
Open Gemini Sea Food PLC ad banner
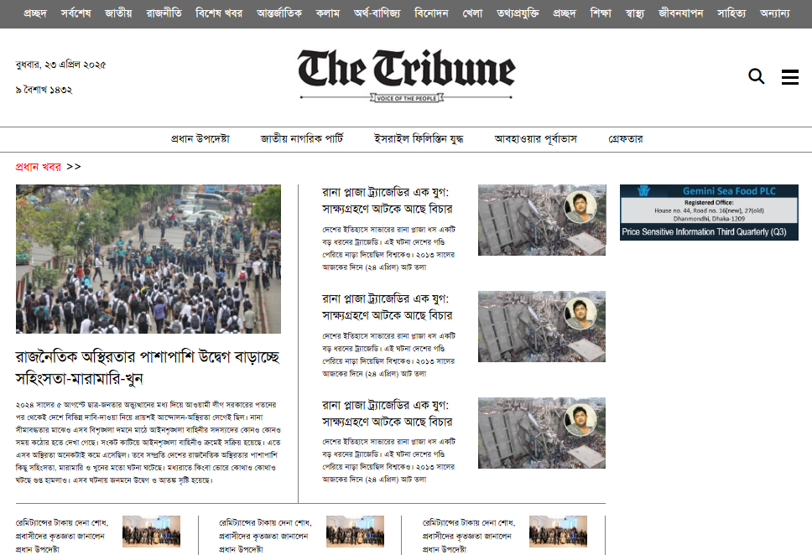point(709,212)
